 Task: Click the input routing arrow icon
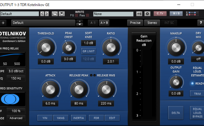pos(139,14)
